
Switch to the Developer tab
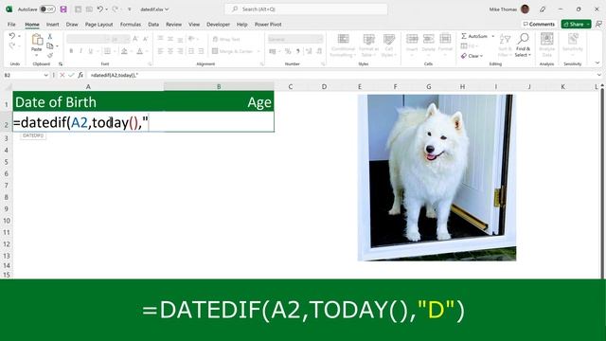pos(218,25)
